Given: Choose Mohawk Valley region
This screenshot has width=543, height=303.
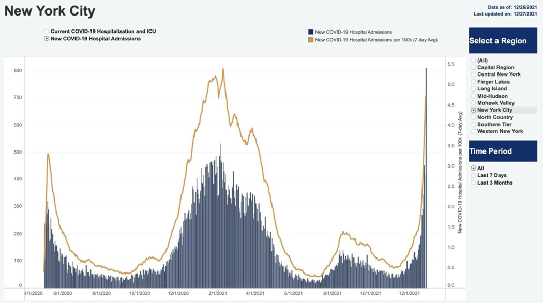Looking at the screenshot, I should (473, 103).
